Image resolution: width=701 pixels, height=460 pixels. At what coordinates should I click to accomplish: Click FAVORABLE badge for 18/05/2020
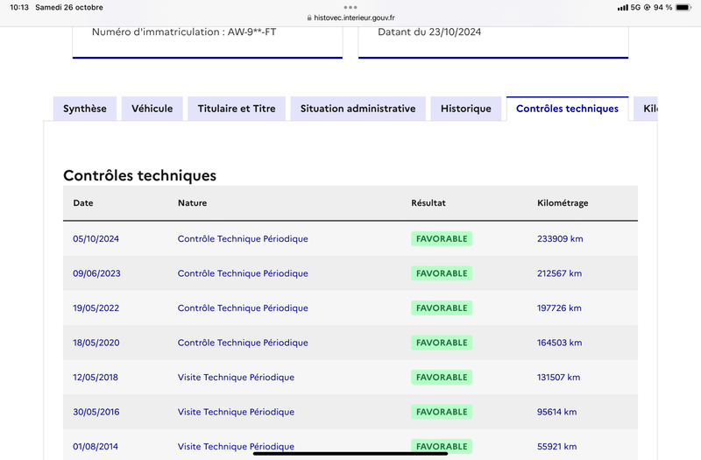[442, 343]
